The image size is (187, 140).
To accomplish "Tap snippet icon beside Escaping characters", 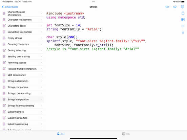I will [4, 44].
